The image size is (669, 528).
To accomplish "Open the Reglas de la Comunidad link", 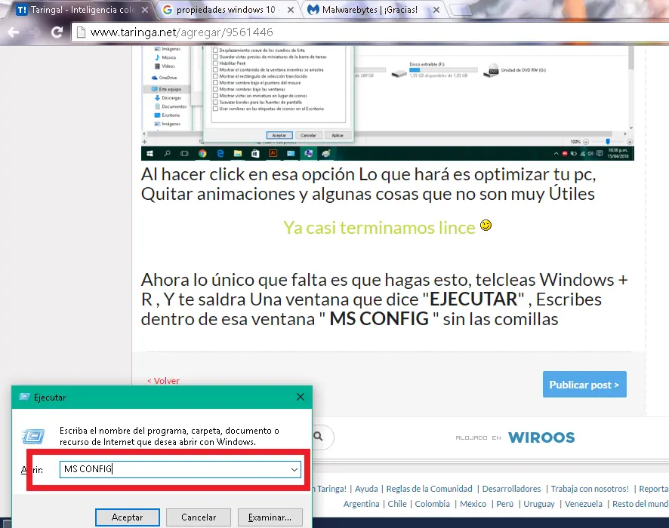I will click(429, 489).
